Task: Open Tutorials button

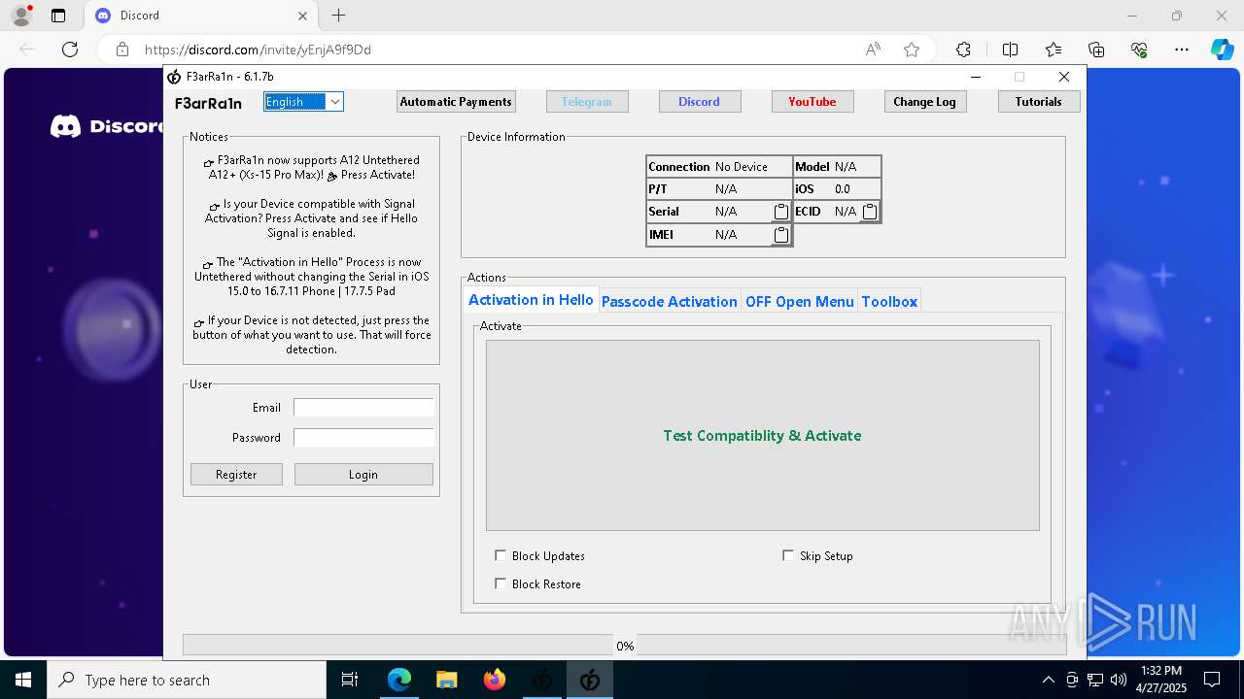Action: coord(1039,102)
